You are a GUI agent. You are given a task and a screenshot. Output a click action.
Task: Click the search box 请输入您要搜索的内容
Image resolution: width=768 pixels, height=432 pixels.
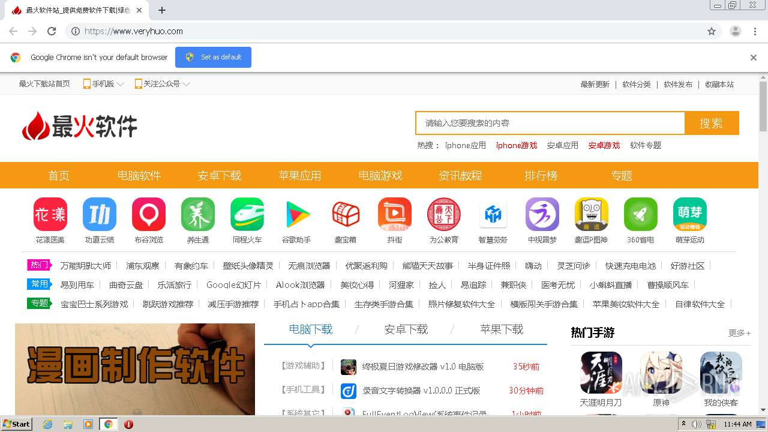(x=550, y=123)
